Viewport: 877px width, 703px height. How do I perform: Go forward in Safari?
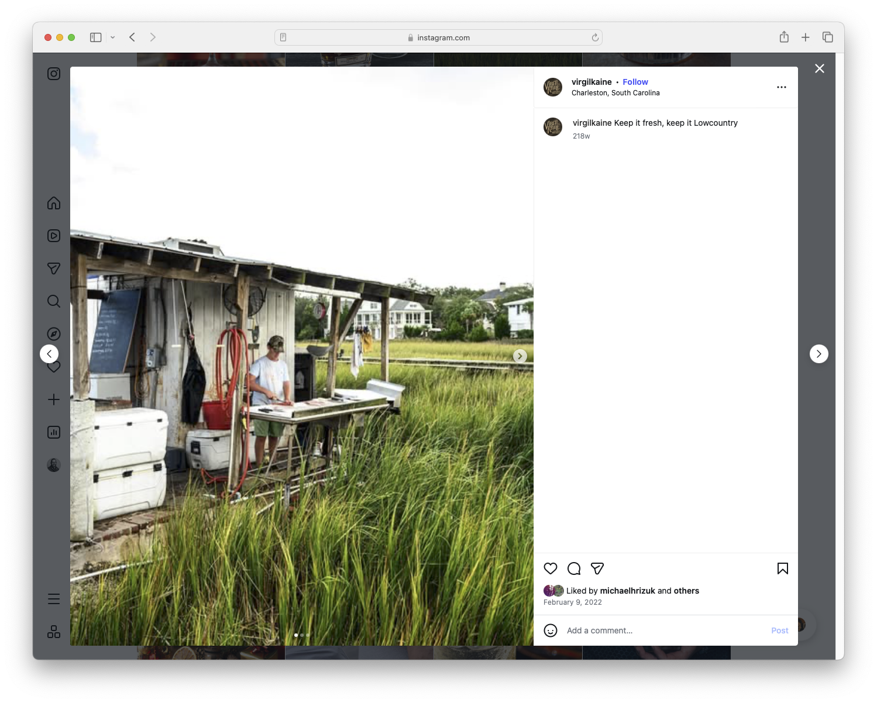[153, 37]
